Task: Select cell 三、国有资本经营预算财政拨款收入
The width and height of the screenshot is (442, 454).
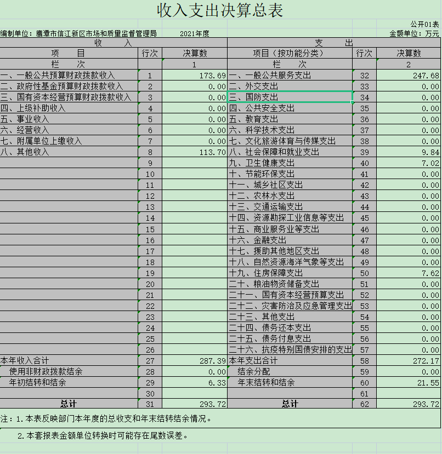Action: pyautogui.click(x=69, y=97)
